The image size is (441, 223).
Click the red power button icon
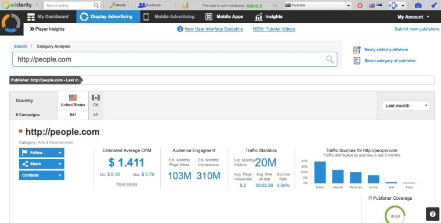(x=360, y=5)
